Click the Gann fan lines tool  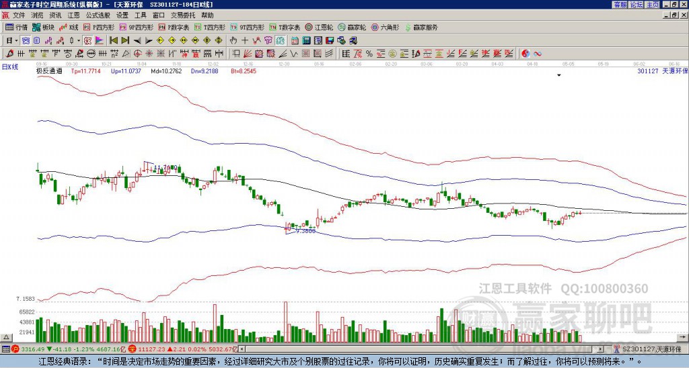point(248,54)
